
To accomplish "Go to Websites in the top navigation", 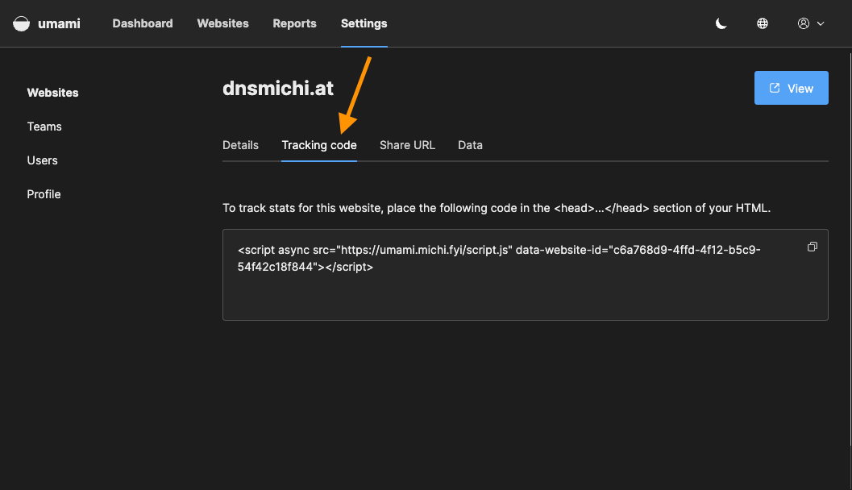I will click(222, 23).
